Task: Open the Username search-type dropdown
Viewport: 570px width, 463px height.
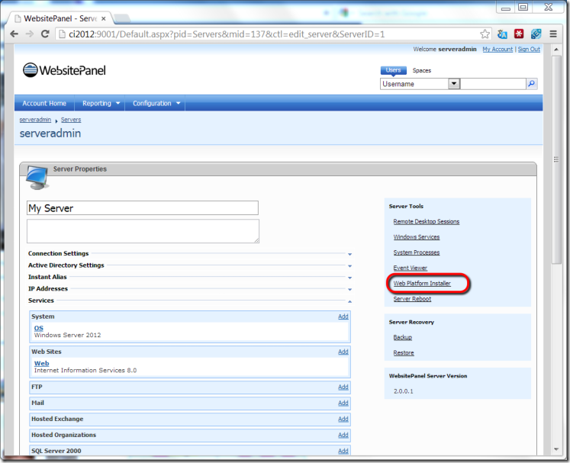Action: click(x=453, y=84)
